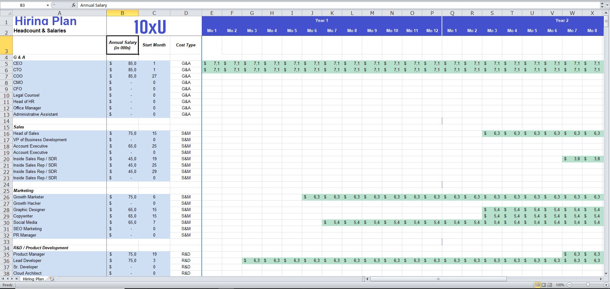
Task: Select the CEO row label
Action: [x=59, y=64]
